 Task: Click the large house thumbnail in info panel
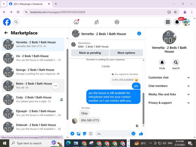[x=169, y=37]
